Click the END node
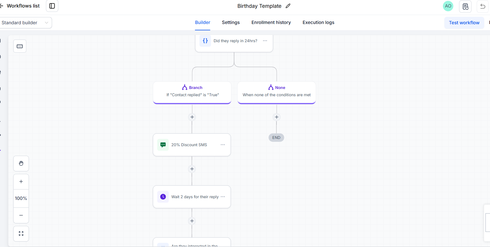490x247 pixels. click(276, 138)
